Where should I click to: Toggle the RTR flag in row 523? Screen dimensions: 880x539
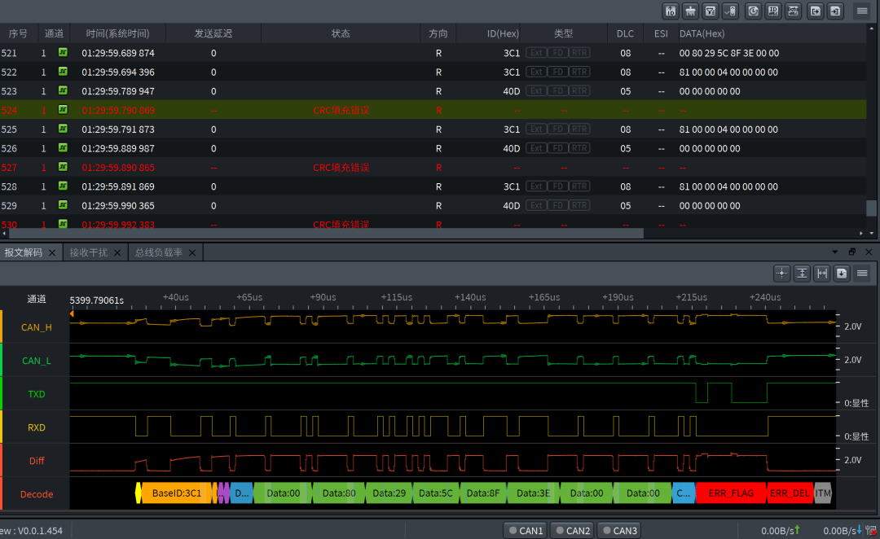click(579, 91)
